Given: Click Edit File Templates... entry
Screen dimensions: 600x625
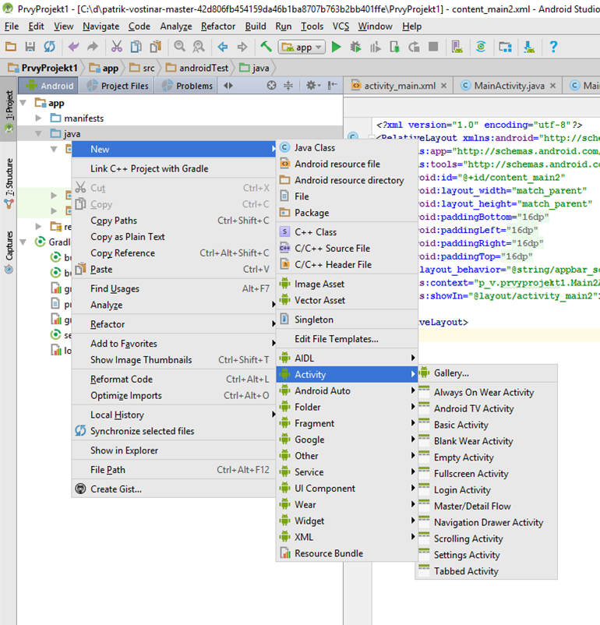Looking at the screenshot, I should [347, 339].
